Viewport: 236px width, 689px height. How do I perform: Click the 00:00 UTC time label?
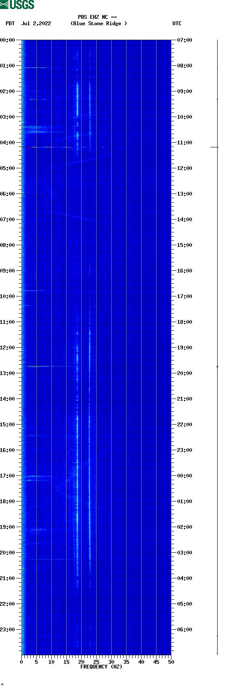pyautogui.click(x=185, y=476)
